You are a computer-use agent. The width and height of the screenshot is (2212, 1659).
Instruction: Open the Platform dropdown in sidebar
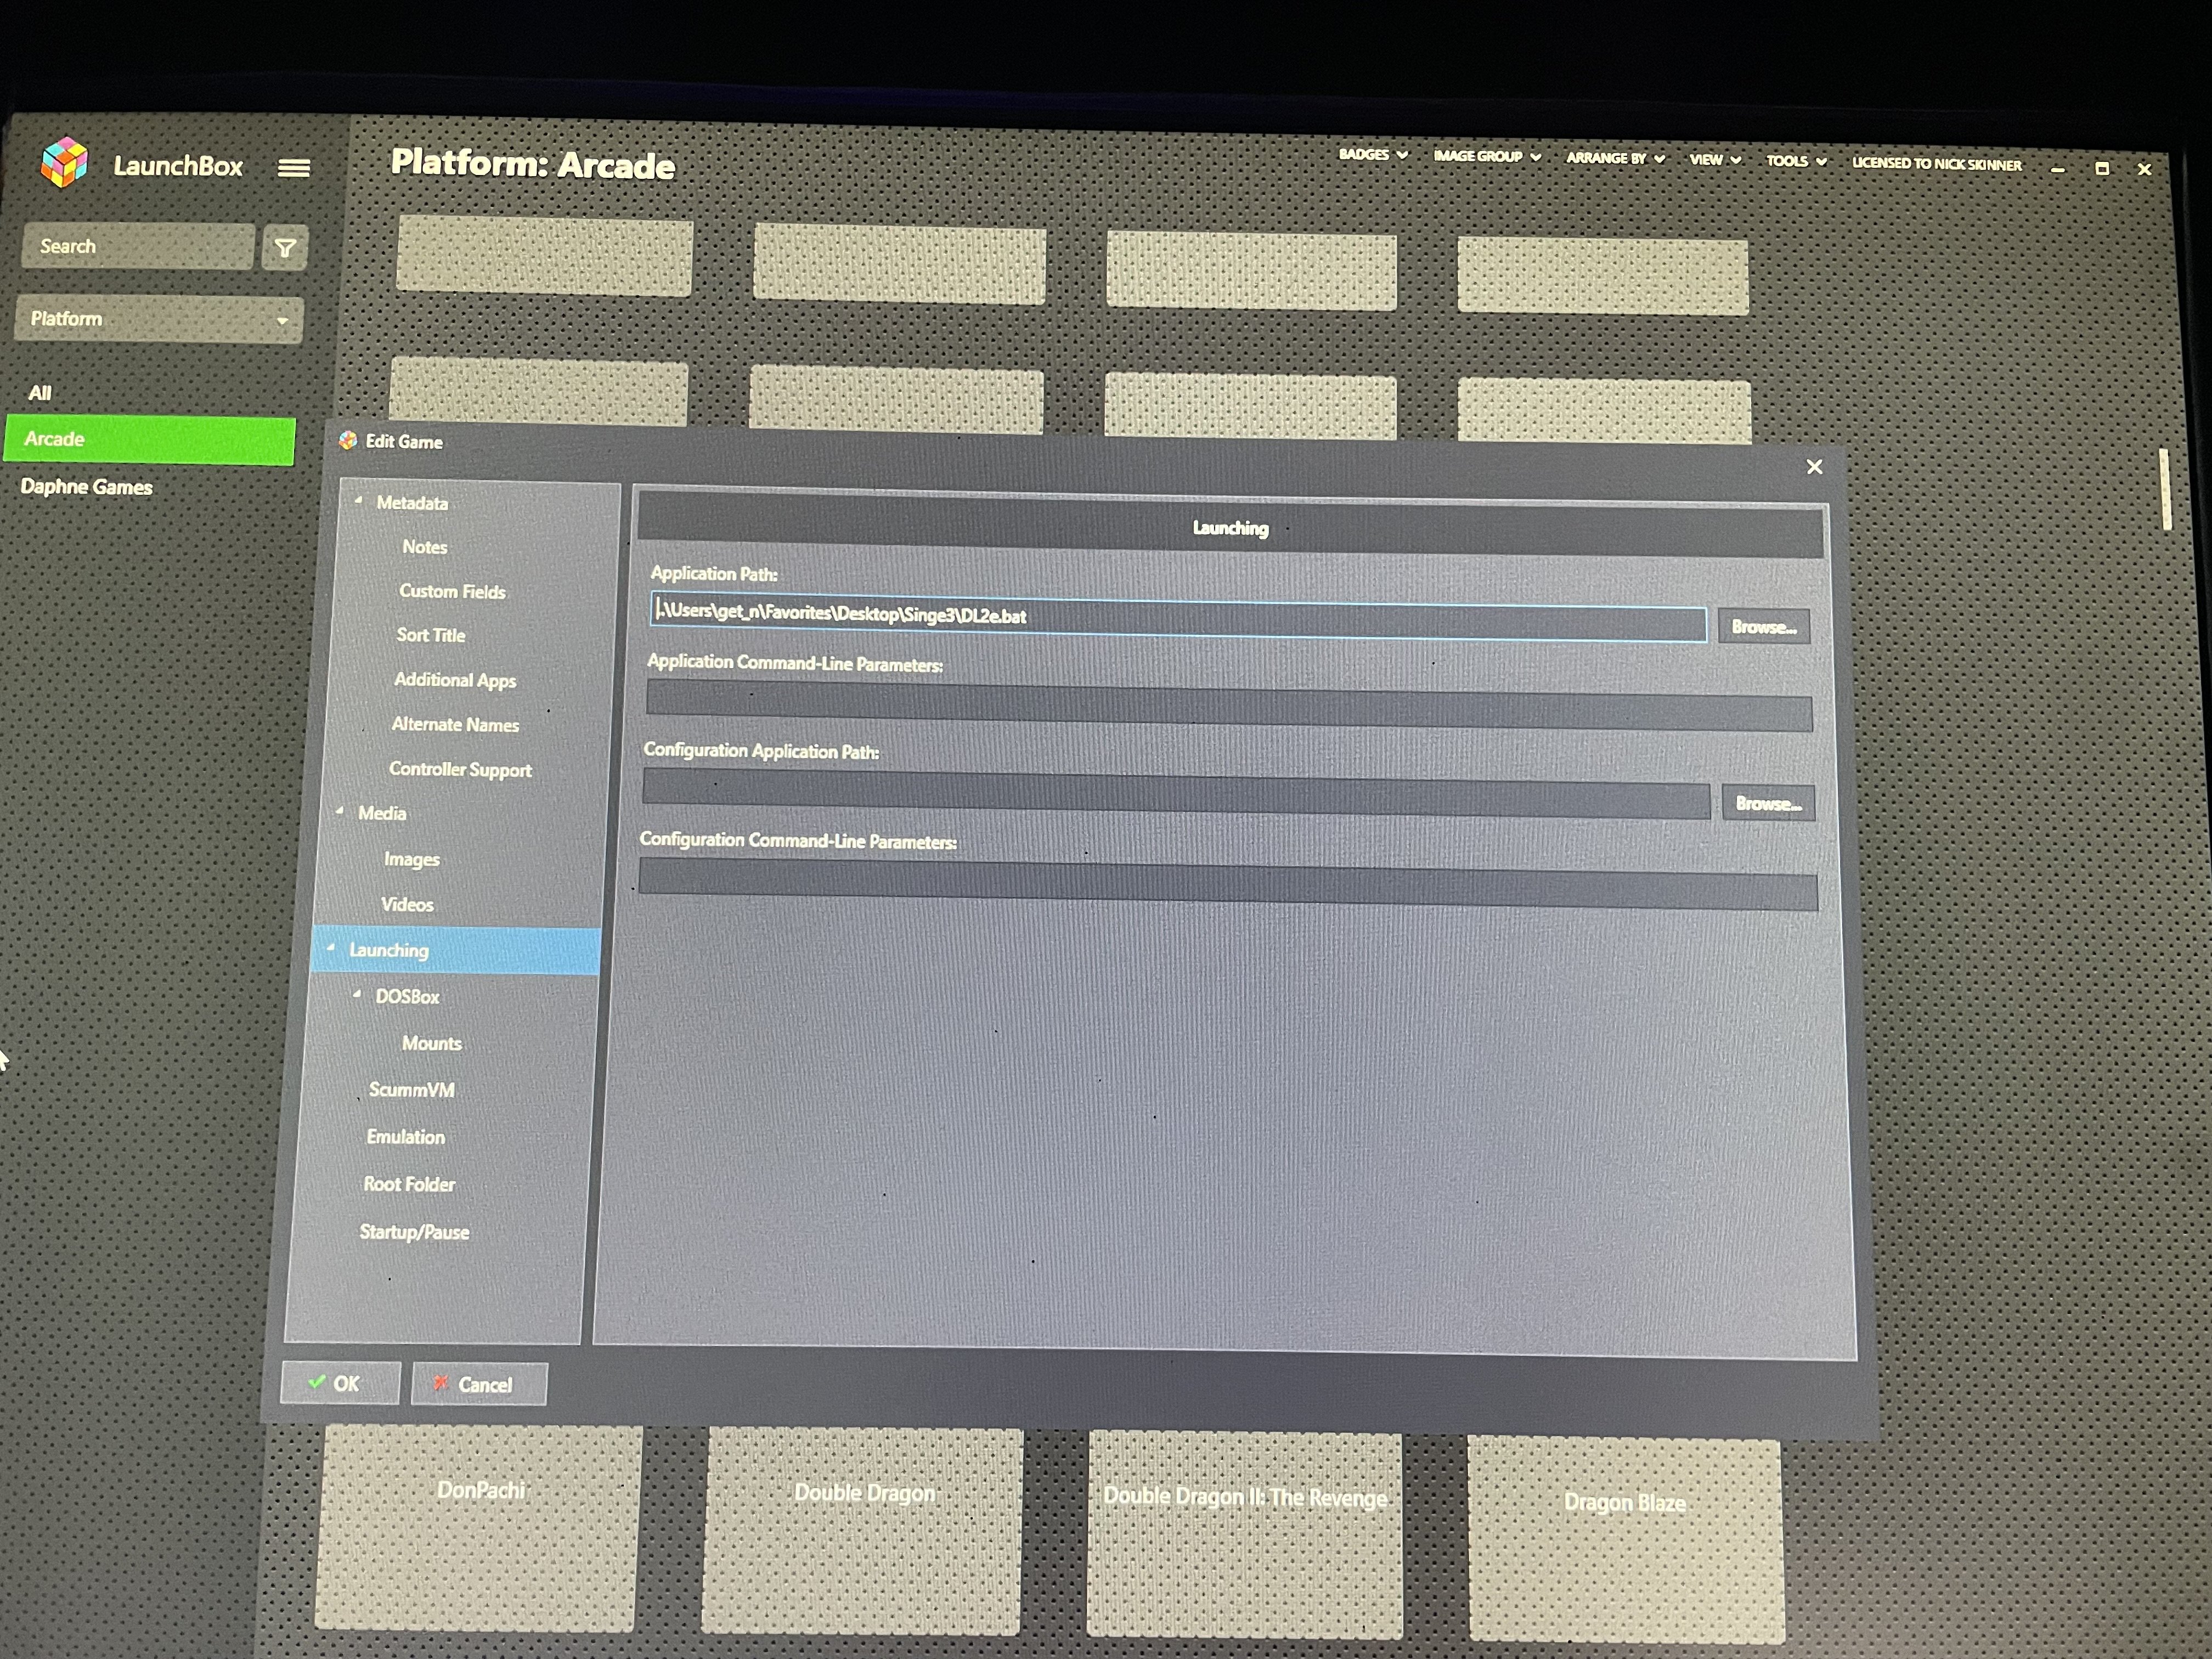pos(158,320)
